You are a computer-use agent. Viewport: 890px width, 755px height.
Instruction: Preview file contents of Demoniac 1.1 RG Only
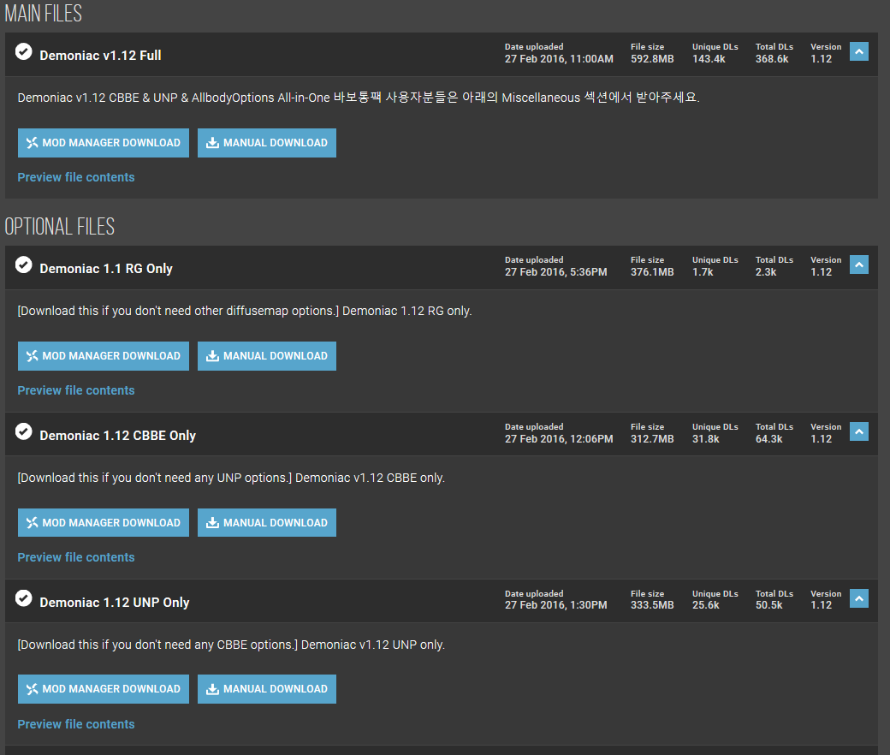pyautogui.click(x=76, y=390)
